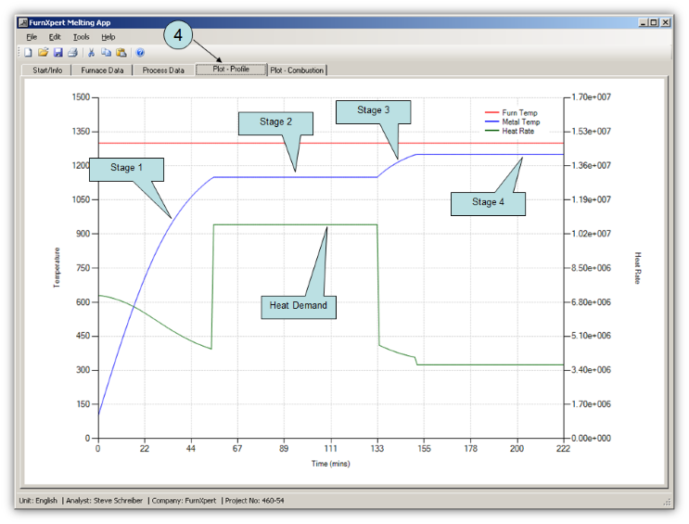689x524 pixels.
Task: Click the 750 temperature axis value
Action: click(x=83, y=268)
